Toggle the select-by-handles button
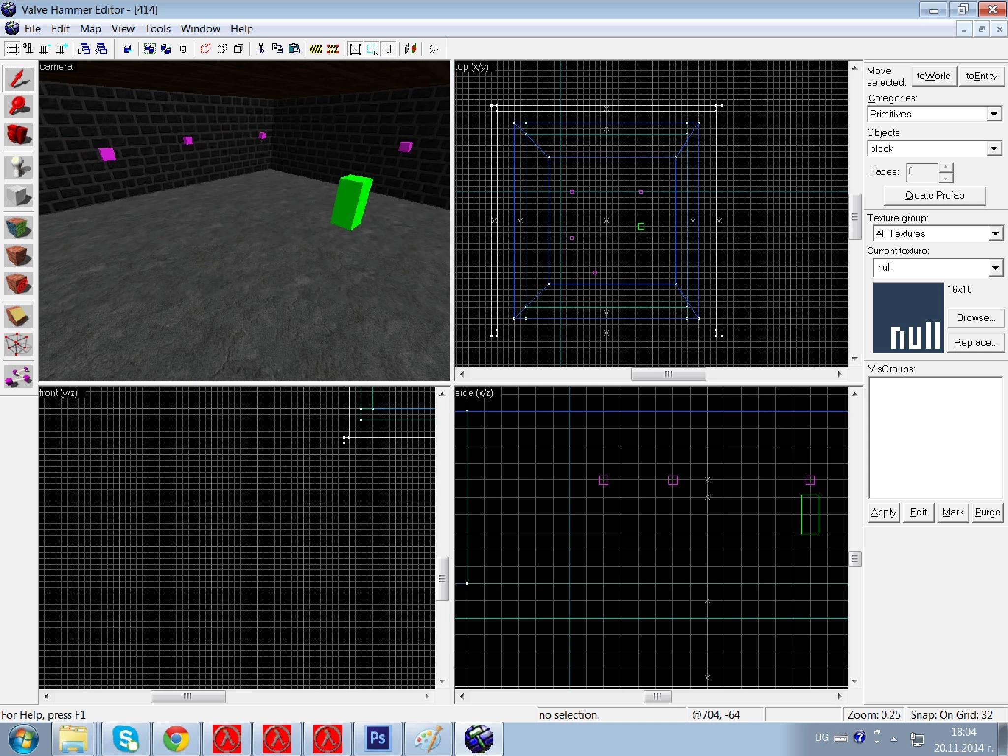The width and height of the screenshot is (1008, 756). 355,49
